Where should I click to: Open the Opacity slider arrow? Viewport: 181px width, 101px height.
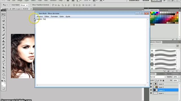click(179, 77)
